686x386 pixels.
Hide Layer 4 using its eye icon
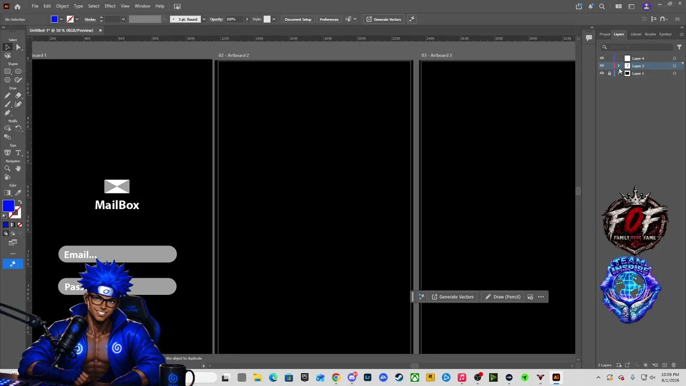[602, 58]
